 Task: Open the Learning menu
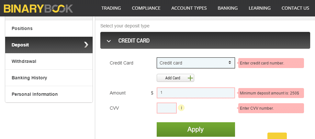pos(260,8)
